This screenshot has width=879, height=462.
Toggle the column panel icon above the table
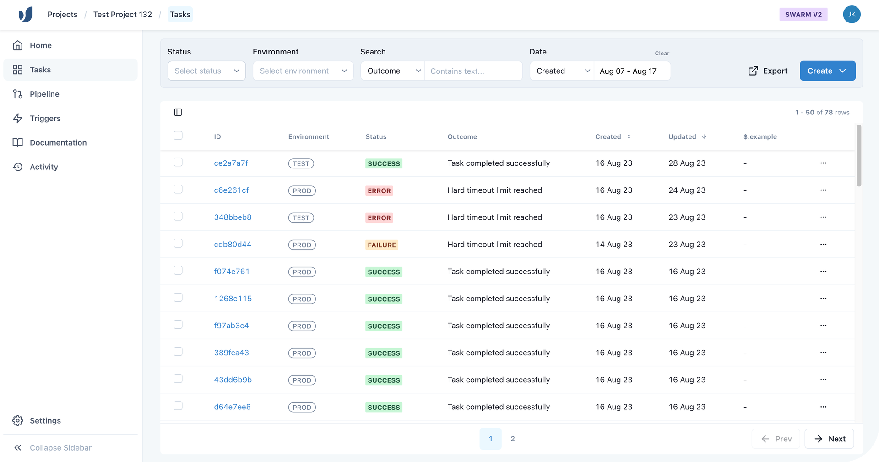coord(178,112)
